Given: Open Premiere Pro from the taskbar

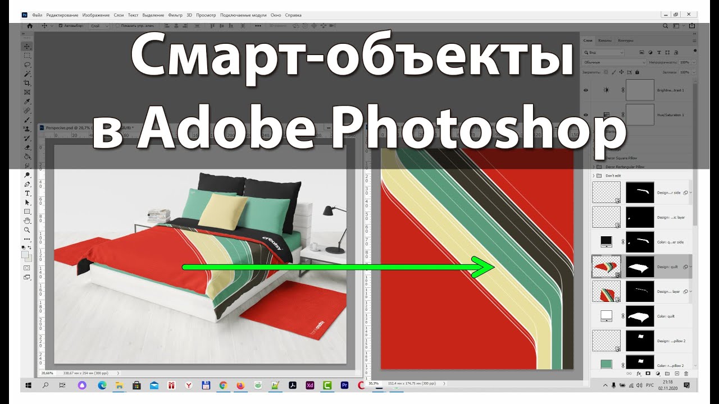Looking at the screenshot, I should 344,385.
